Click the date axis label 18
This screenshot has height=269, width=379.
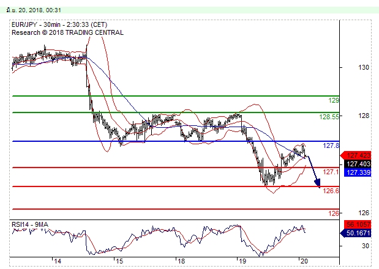(x=181, y=261)
